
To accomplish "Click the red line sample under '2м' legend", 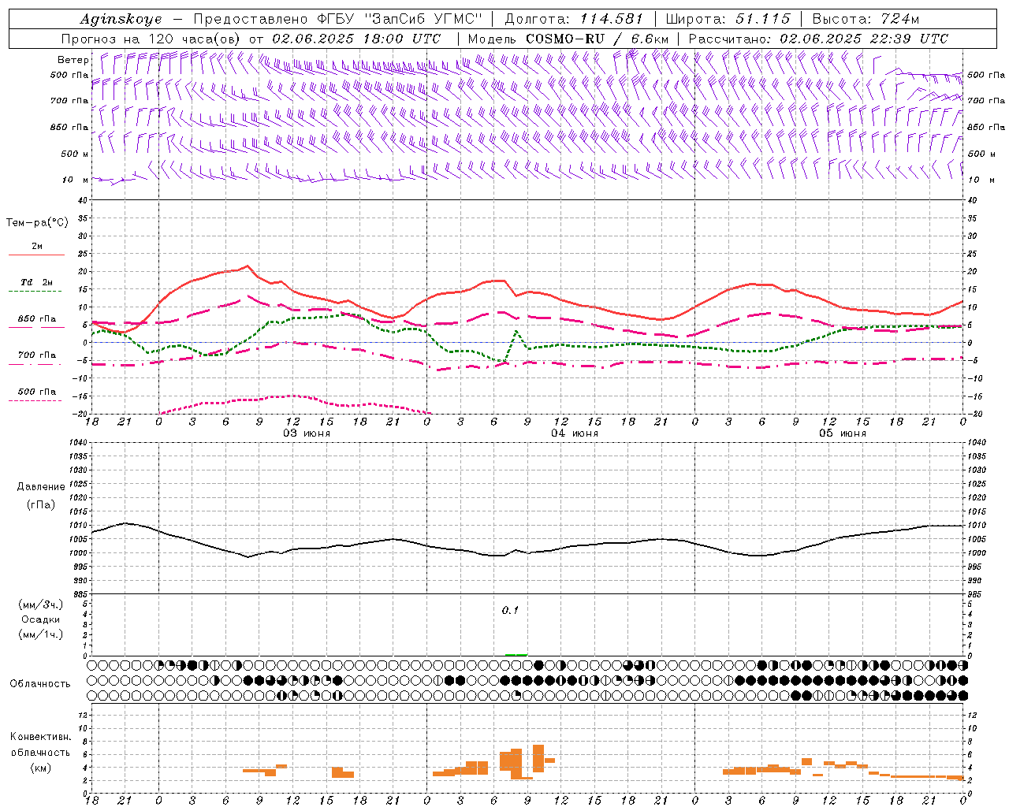I will click(x=36, y=255).
